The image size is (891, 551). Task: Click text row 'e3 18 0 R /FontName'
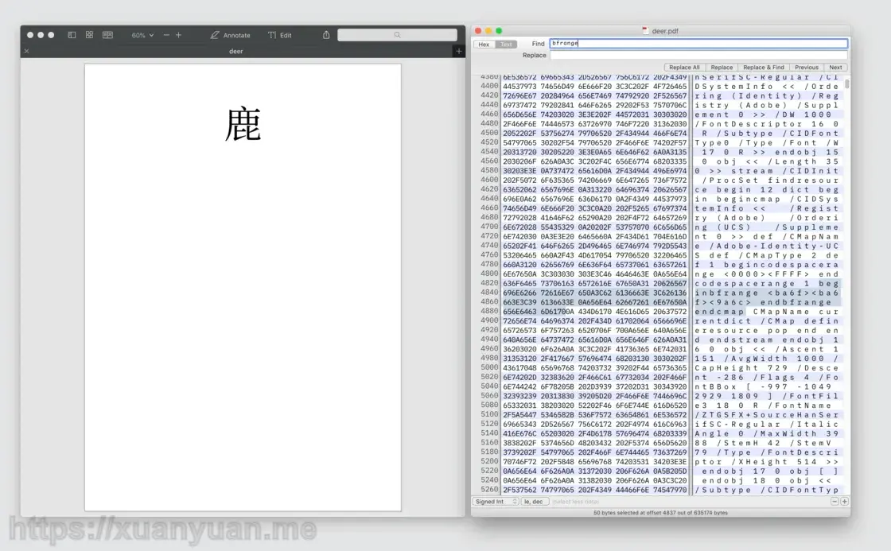point(763,405)
